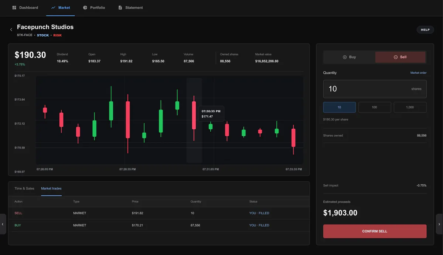
Task: Expand the left side panel arrow
Action: coord(3,224)
